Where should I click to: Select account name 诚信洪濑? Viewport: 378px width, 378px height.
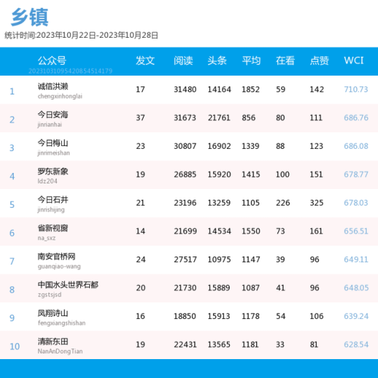(53, 86)
